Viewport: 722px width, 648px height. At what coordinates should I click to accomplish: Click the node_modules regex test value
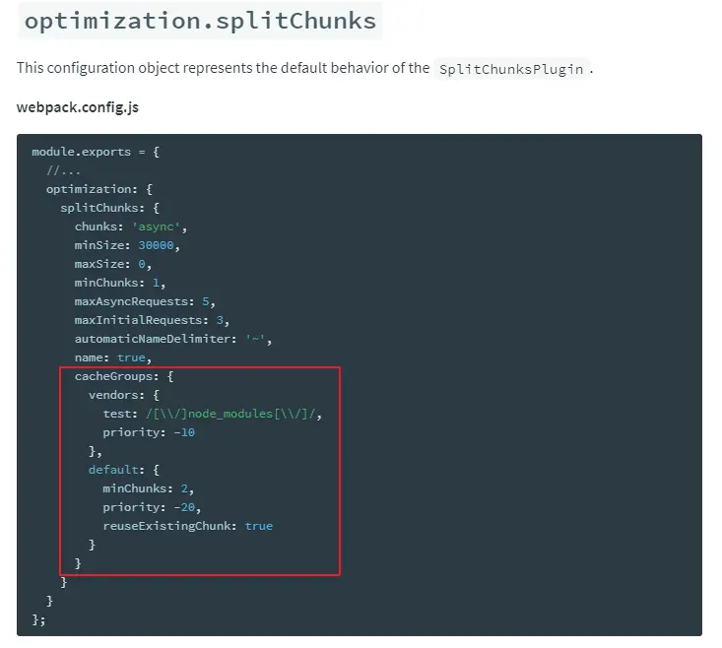[230, 414]
